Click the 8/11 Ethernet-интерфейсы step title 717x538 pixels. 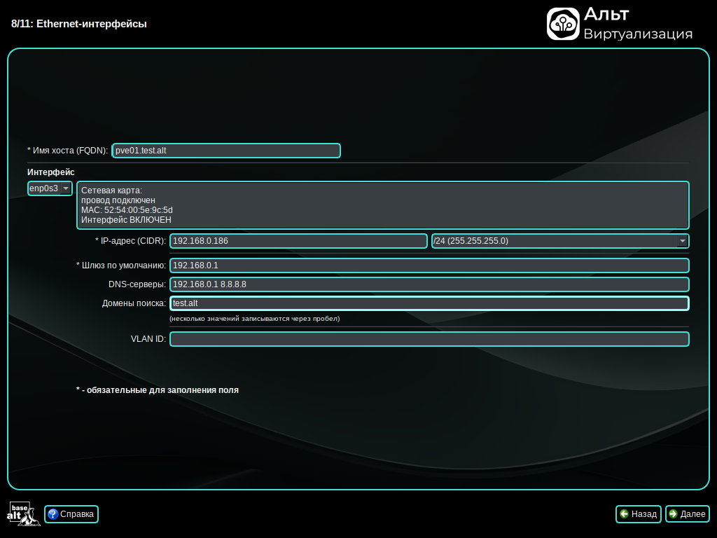79,24
